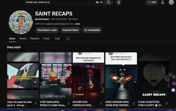The width and height of the screenshot is (176, 111).
Task: Click the '90 vídeos' count text
Action: click(73, 19)
